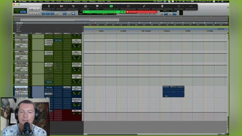Open waveform view selector on selected track
The image size is (242, 136).
pyautogui.click(x=21, y=91)
